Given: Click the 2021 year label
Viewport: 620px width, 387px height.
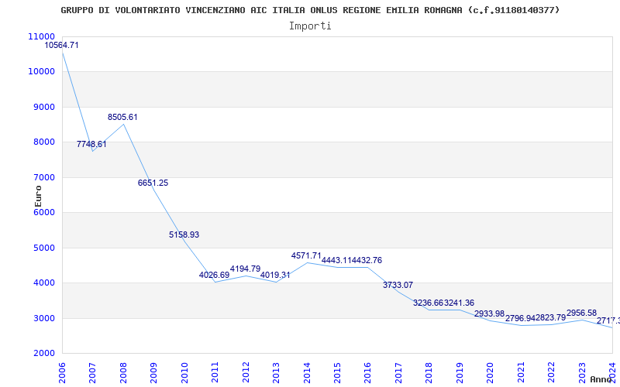Looking at the screenshot, I should 521,372.
